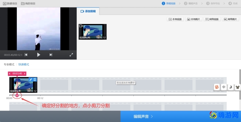Screen dimensions: 241x122
Task: Edit the timeline clip with pencil icon
Action: point(31,79)
